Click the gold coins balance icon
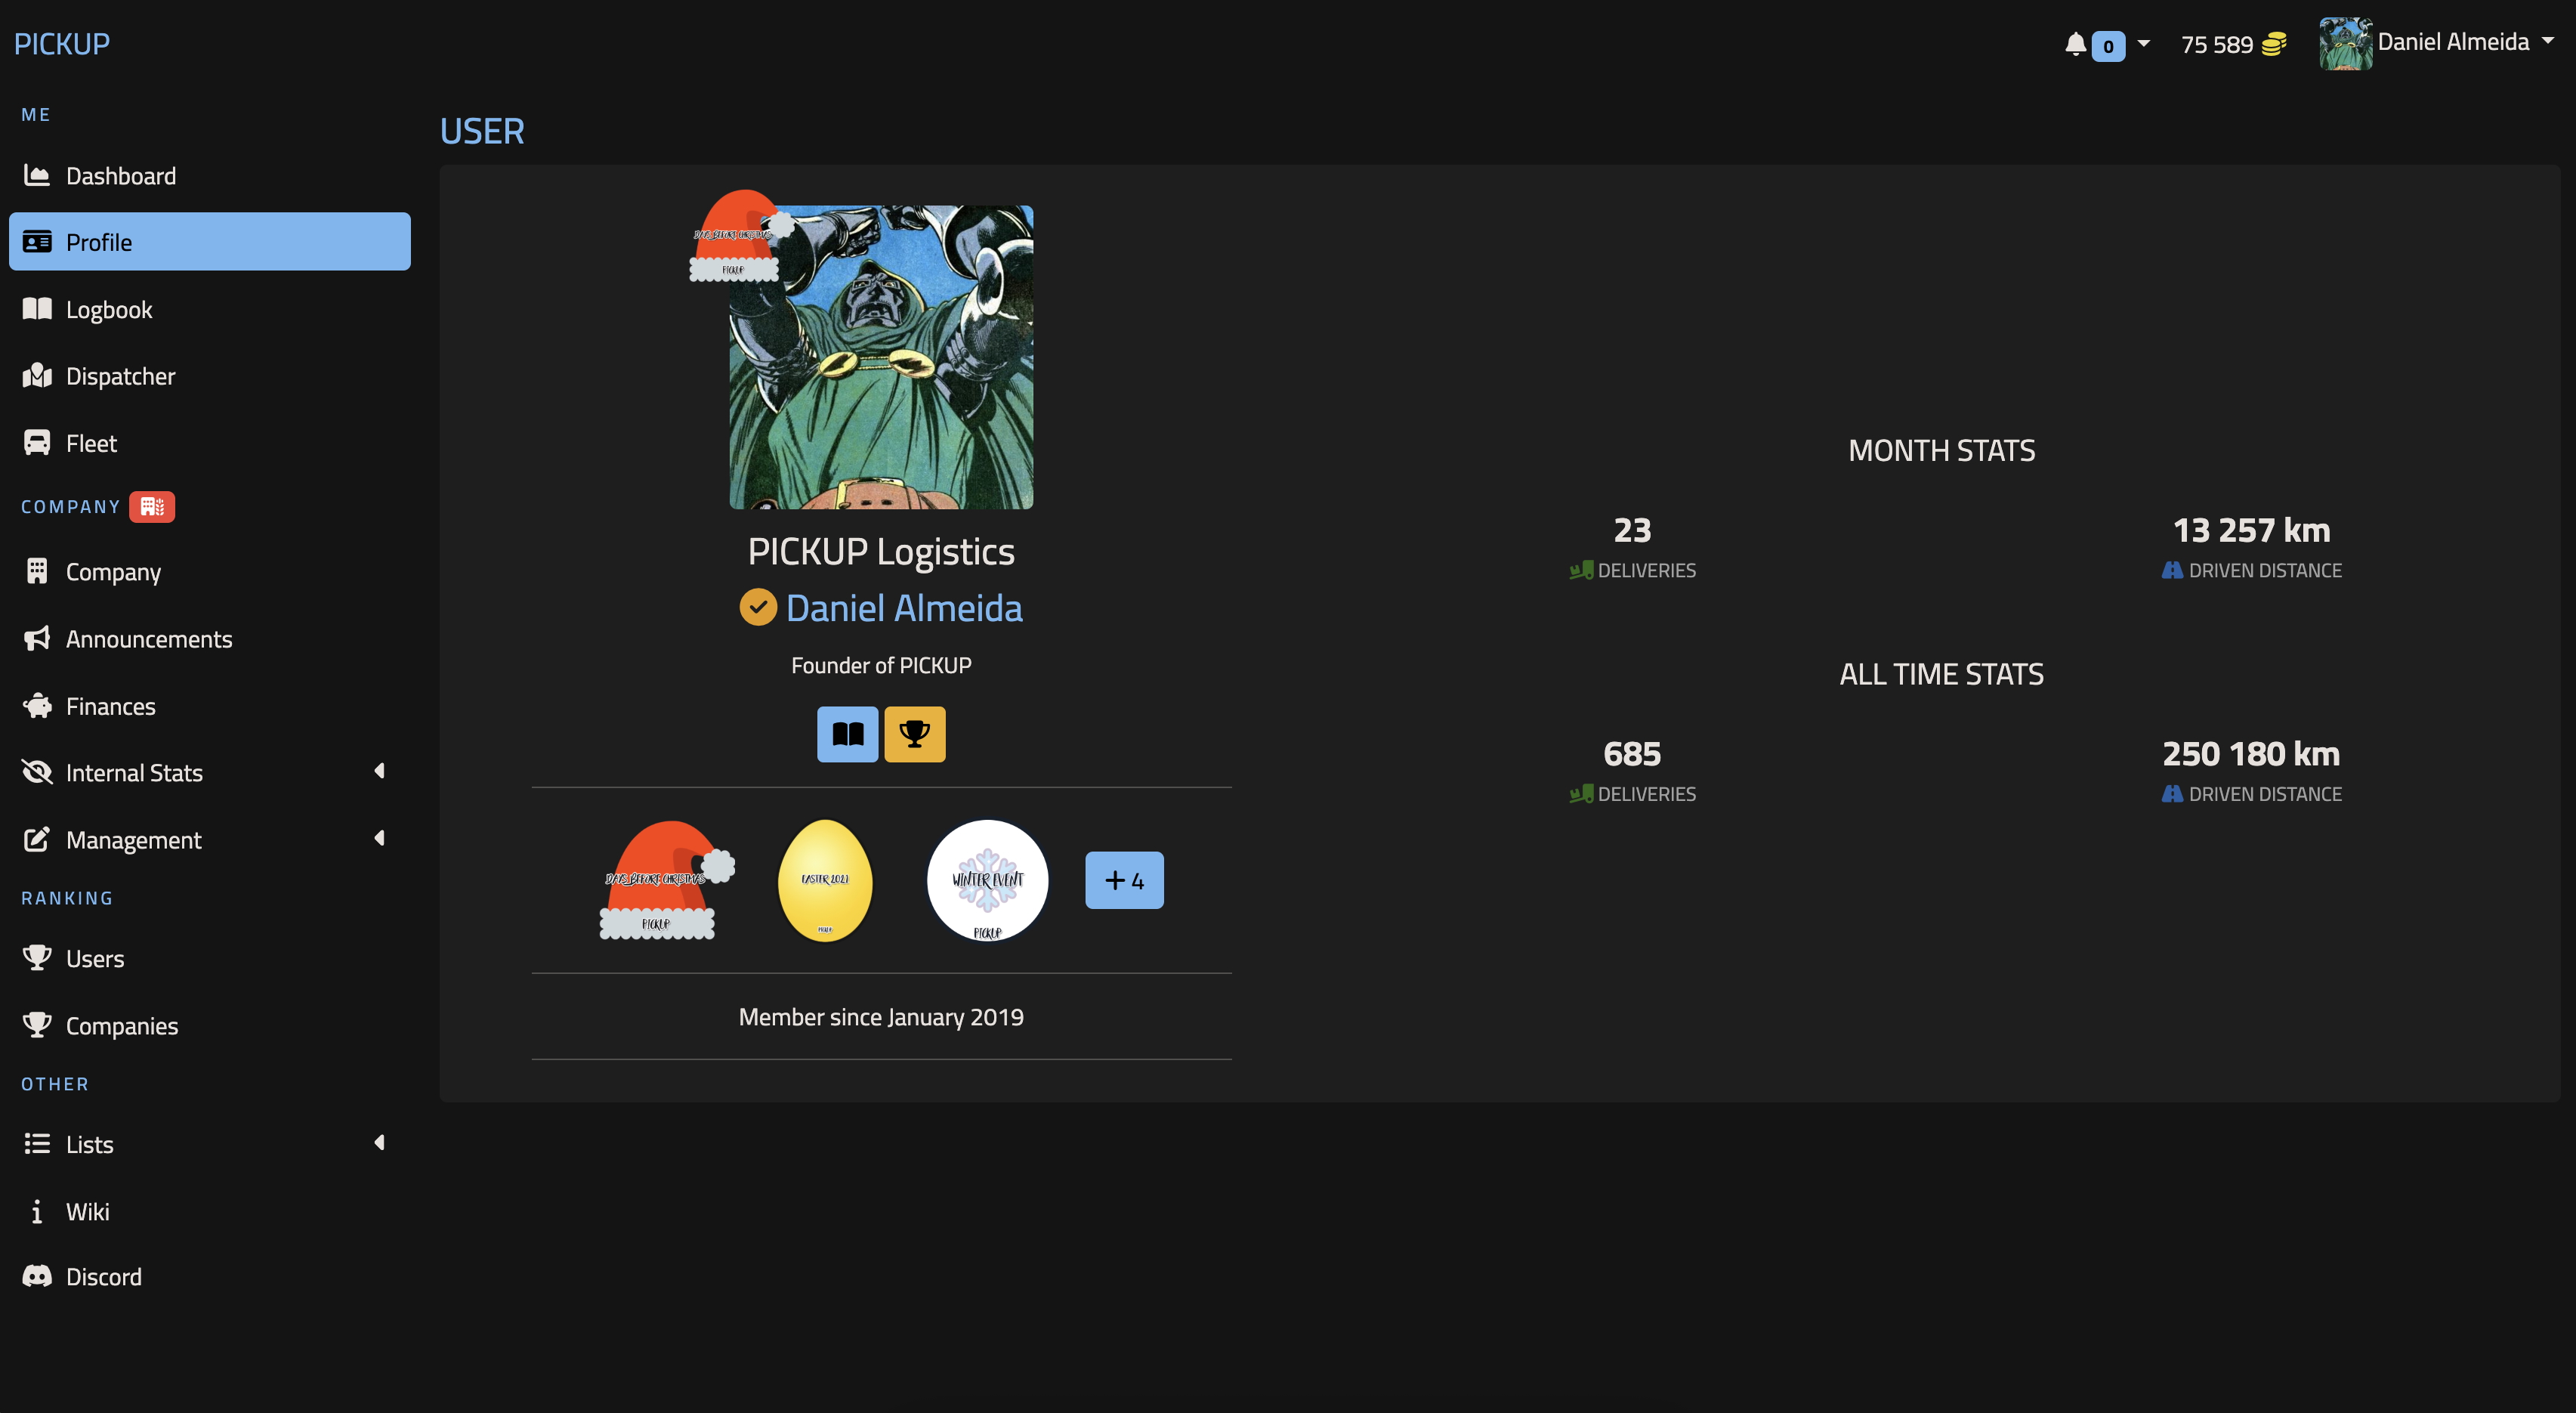The image size is (2576, 1413). coord(2274,45)
